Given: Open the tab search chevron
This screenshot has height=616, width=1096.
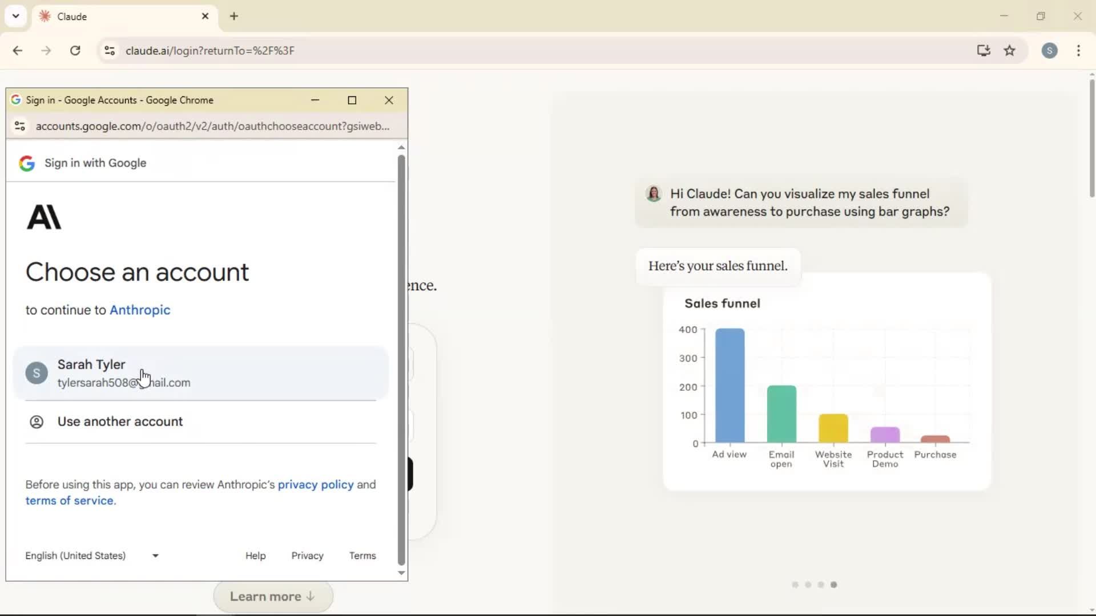Looking at the screenshot, I should pyautogui.click(x=15, y=16).
